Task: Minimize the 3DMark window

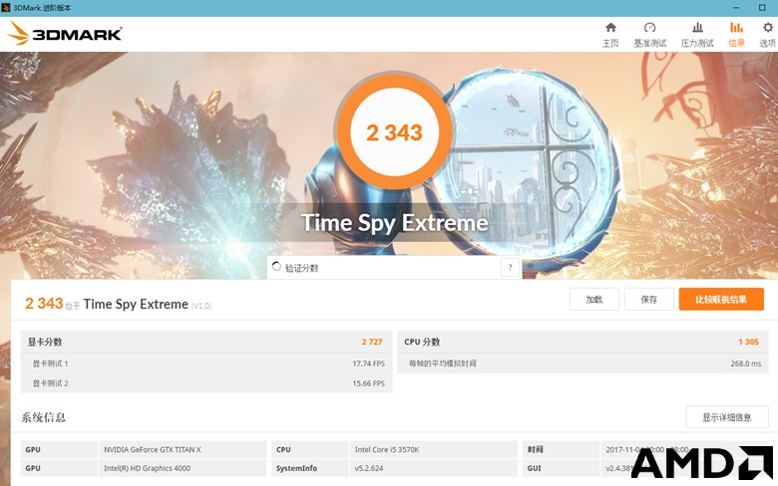Action: (736, 8)
